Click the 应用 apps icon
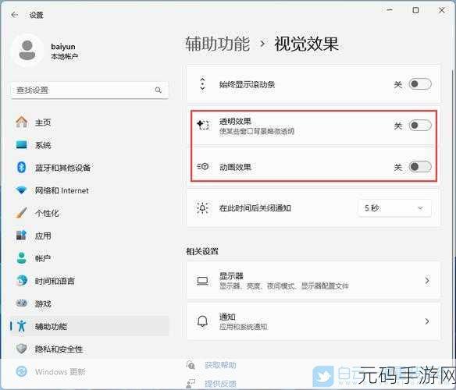The width and height of the screenshot is (456, 390). pyautogui.click(x=21, y=236)
